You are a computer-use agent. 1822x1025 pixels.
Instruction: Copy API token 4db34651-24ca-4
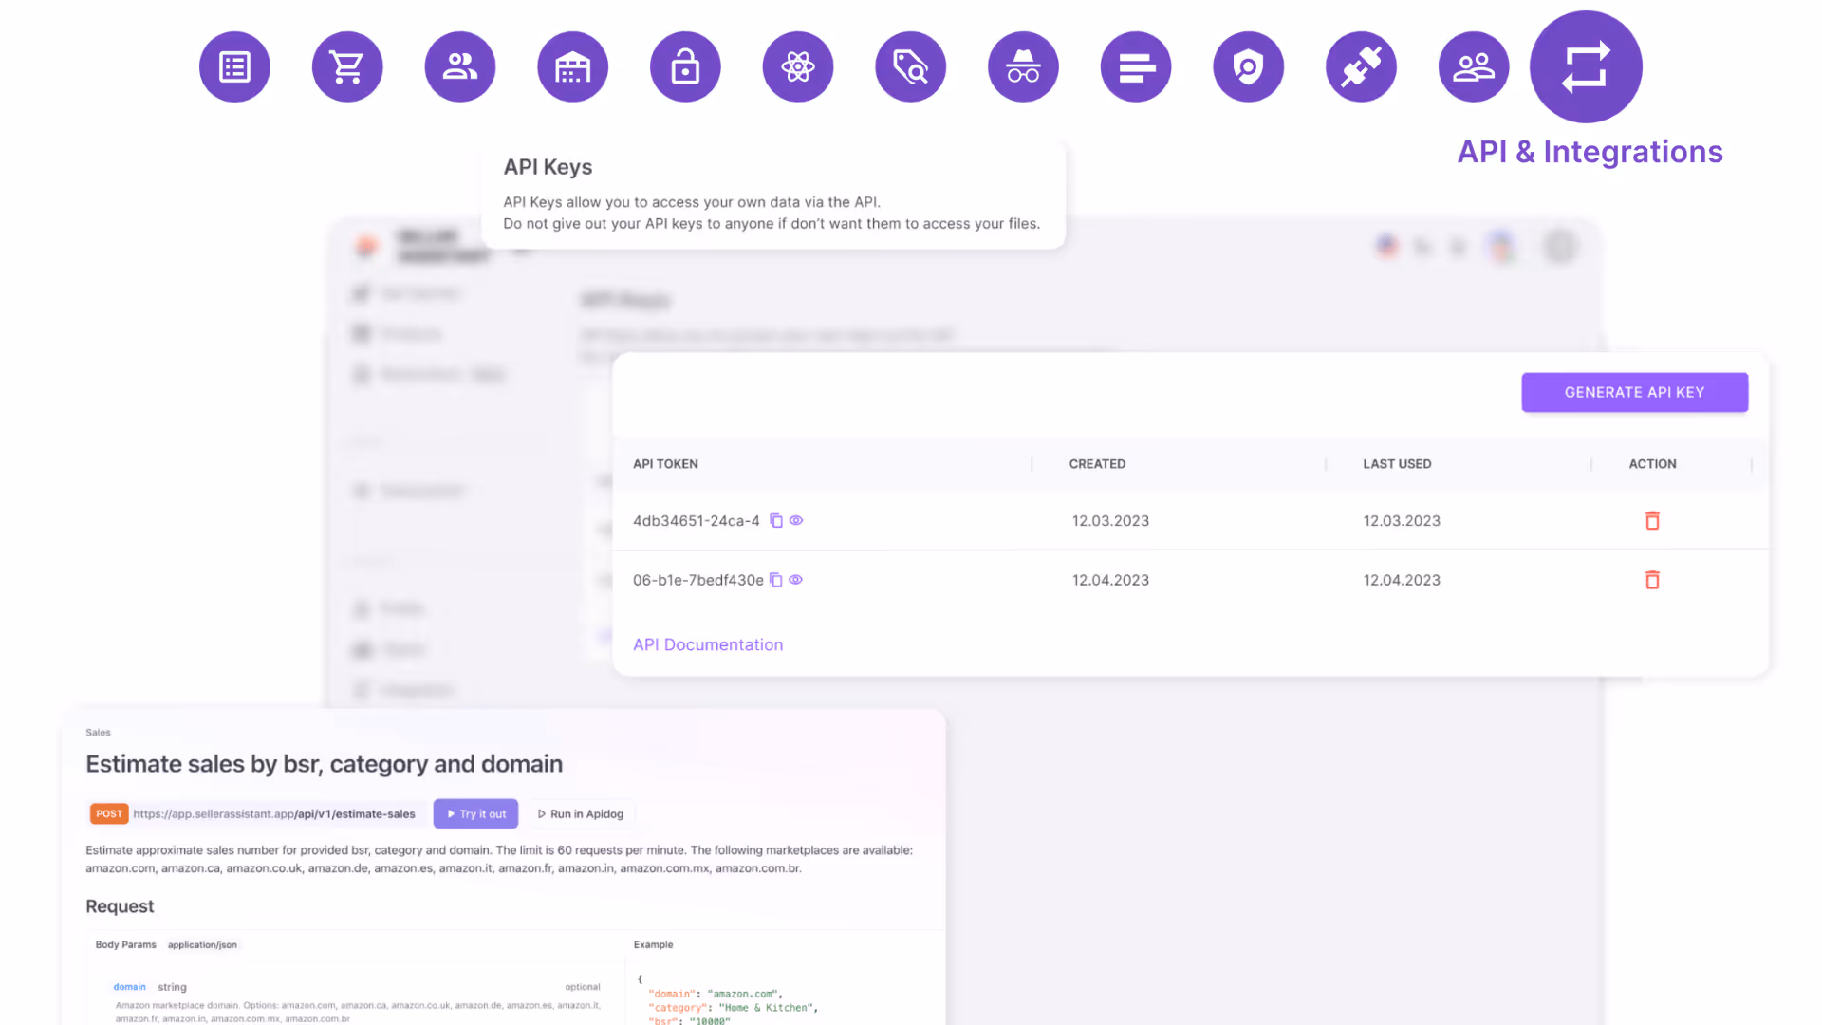click(x=776, y=520)
